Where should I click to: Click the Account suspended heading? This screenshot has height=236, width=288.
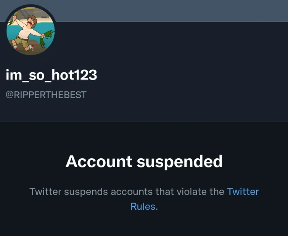tap(144, 161)
